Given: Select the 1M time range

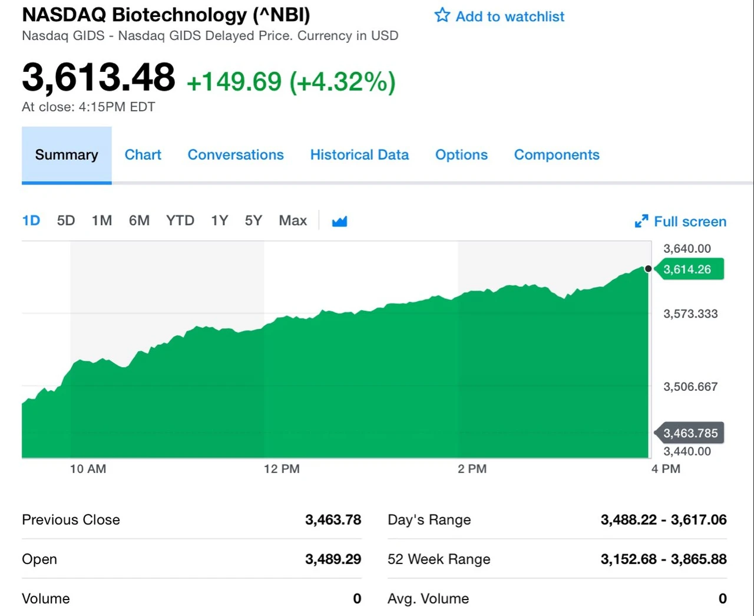Looking at the screenshot, I should pos(101,220).
